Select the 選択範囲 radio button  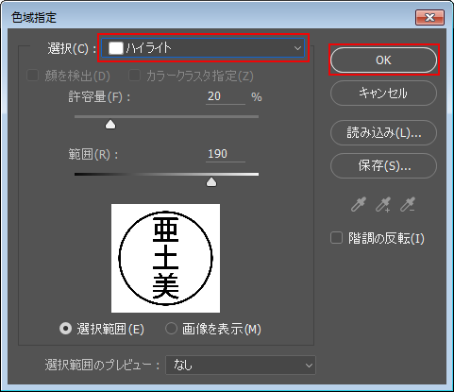coord(65,329)
